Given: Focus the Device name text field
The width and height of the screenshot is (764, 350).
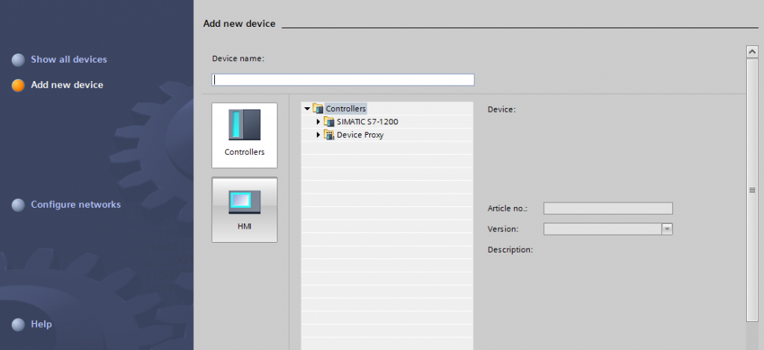Looking at the screenshot, I should tap(343, 80).
